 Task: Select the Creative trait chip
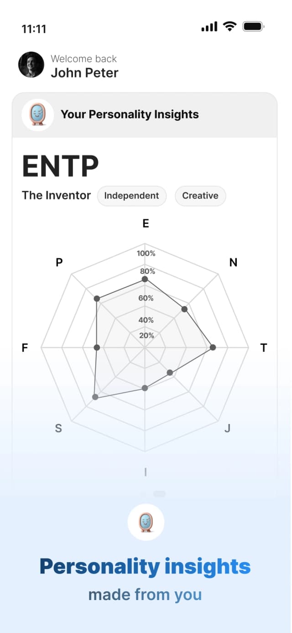(200, 196)
